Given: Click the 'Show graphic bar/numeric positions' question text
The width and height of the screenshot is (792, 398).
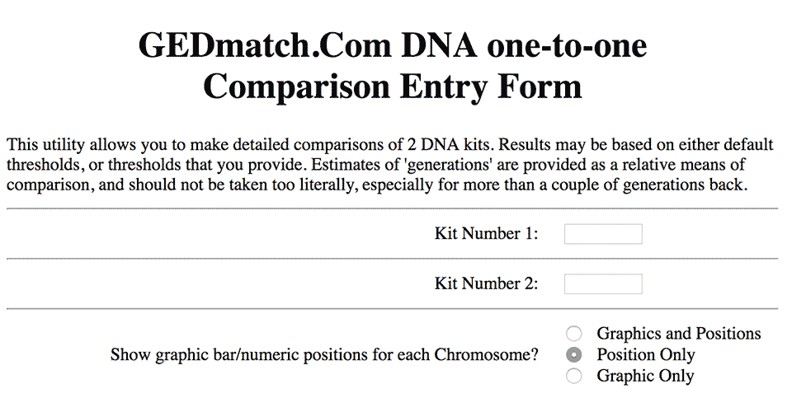Looking at the screenshot, I should tap(324, 355).
